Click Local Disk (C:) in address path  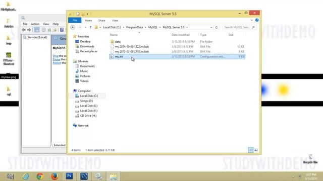112,27
